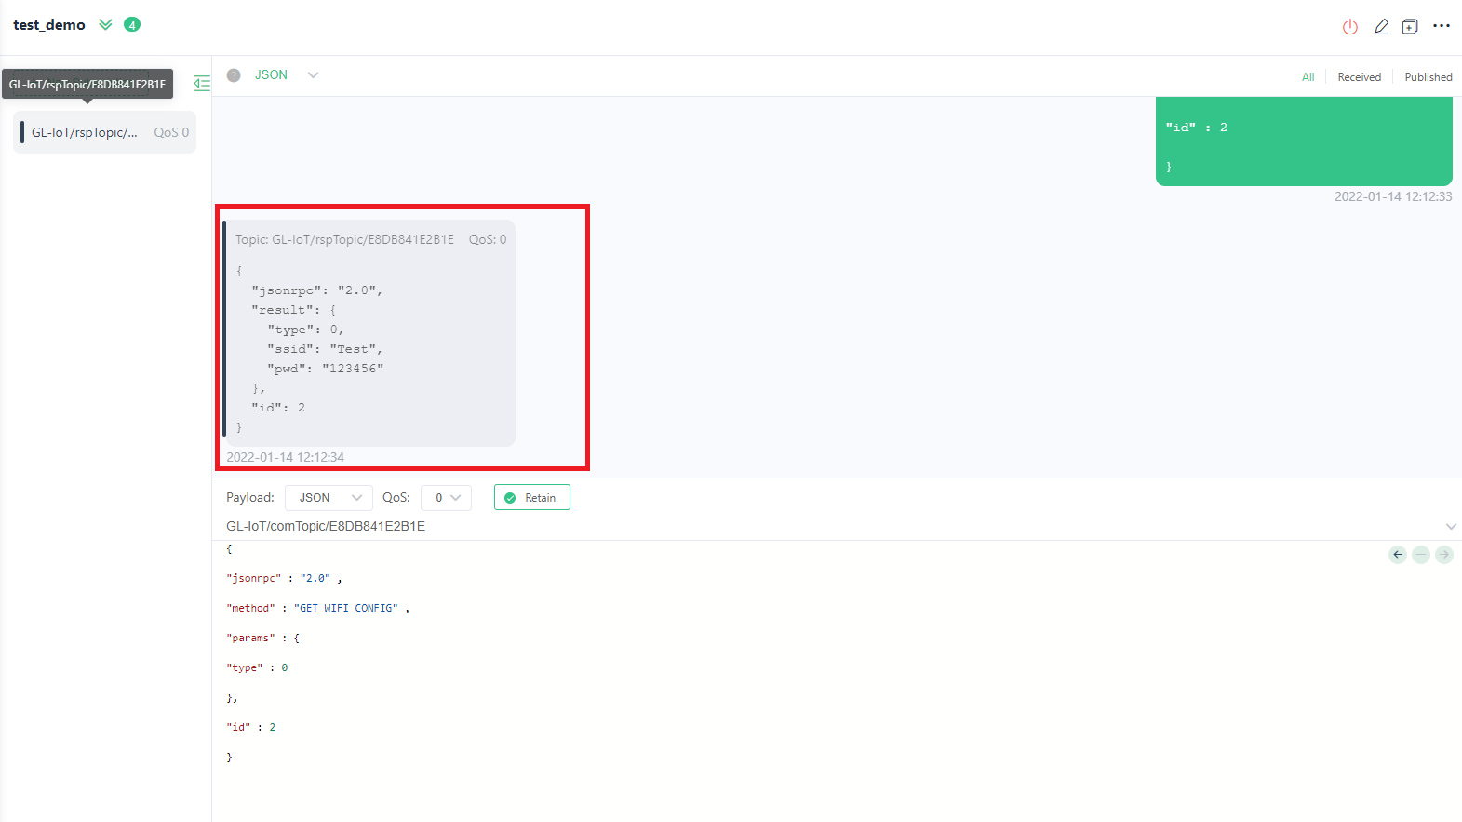Click timestamp 2022-01-14 12:12:34
Image resolution: width=1462 pixels, height=822 pixels.
click(x=285, y=457)
